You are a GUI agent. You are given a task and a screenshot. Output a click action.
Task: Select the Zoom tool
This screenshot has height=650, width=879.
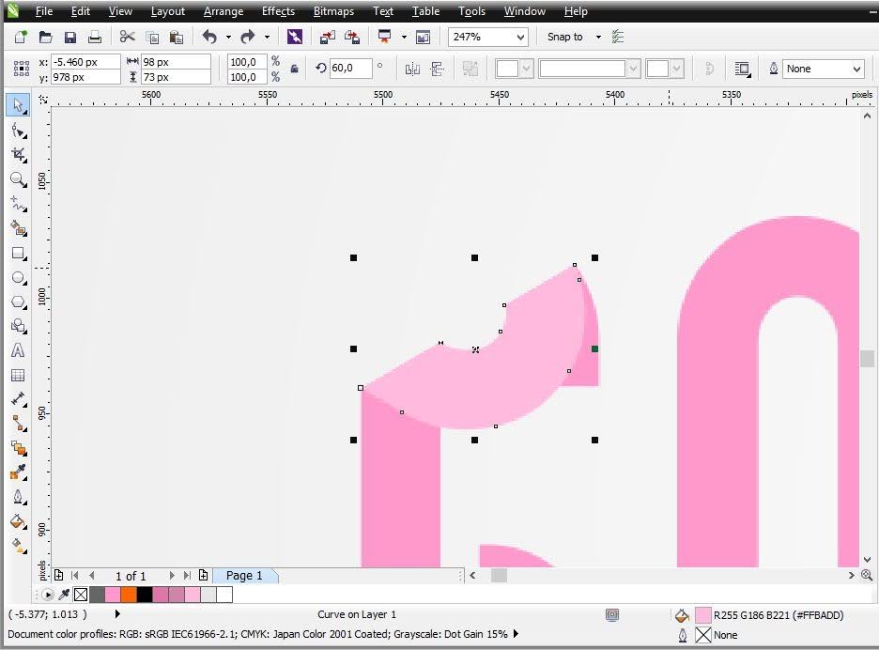click(x=19, y=179)
